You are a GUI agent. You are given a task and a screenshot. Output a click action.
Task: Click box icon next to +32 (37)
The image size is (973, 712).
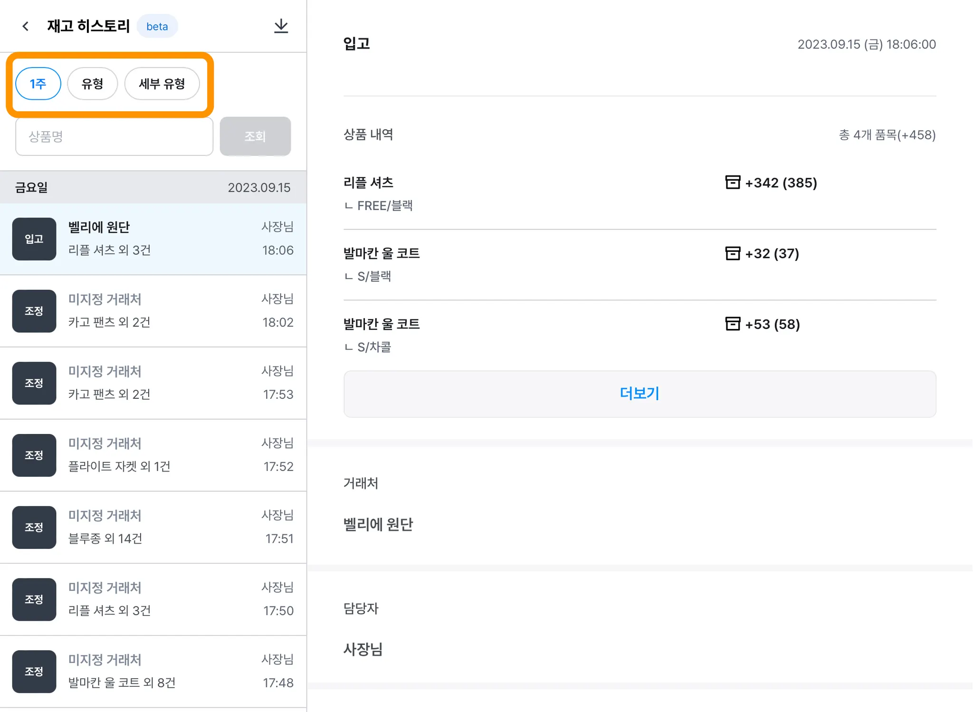click(x=733, y=253)
